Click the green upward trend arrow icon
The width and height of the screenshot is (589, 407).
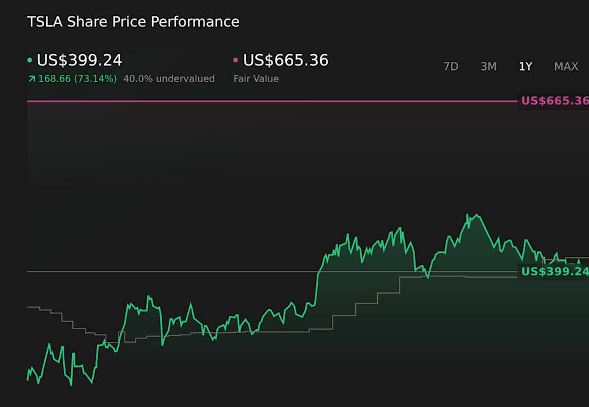click(x=31, y=78)
